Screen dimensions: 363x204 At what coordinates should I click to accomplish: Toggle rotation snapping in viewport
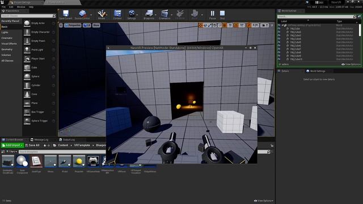[236, 25]
